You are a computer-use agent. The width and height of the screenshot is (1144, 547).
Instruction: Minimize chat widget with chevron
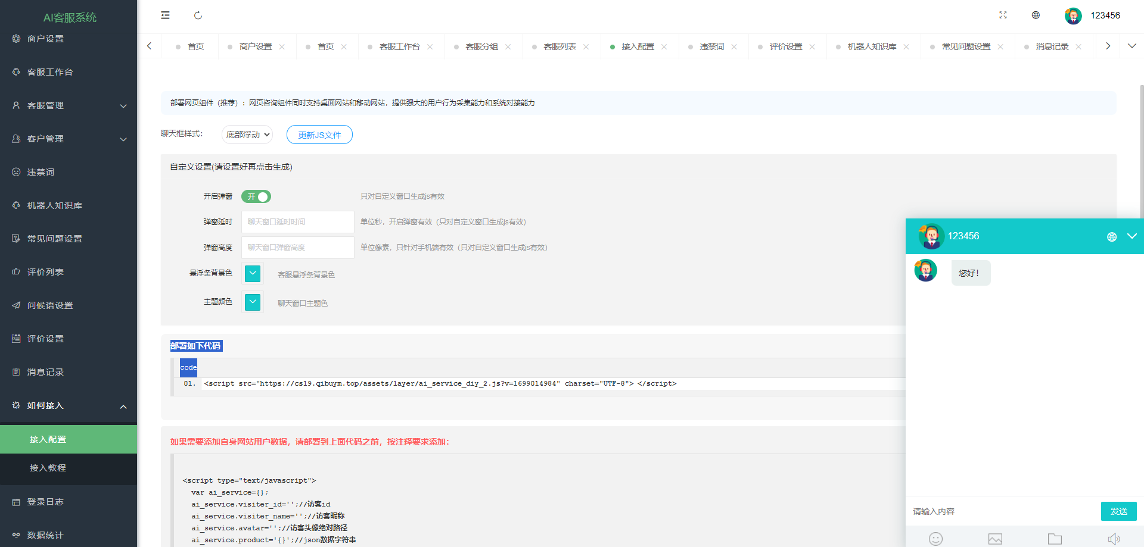point(1132,236)
